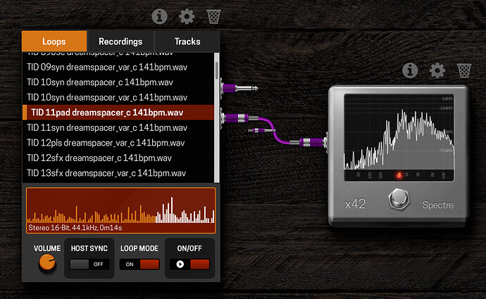Click the small loose jack plug between the modules

(x=262, y=131)
